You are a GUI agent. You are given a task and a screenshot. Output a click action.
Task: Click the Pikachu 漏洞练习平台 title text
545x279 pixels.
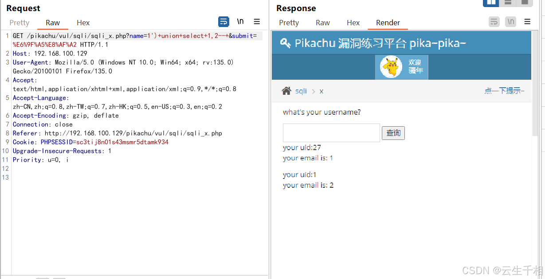[380, 43]
